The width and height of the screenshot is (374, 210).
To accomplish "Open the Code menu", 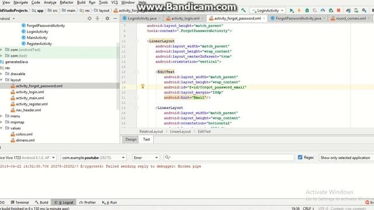I will [x=36, y=2].
